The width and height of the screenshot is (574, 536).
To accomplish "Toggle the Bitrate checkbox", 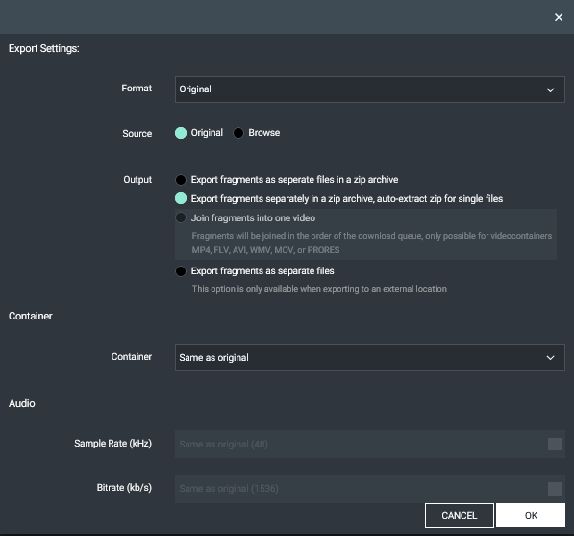I will tap(555, 489).
